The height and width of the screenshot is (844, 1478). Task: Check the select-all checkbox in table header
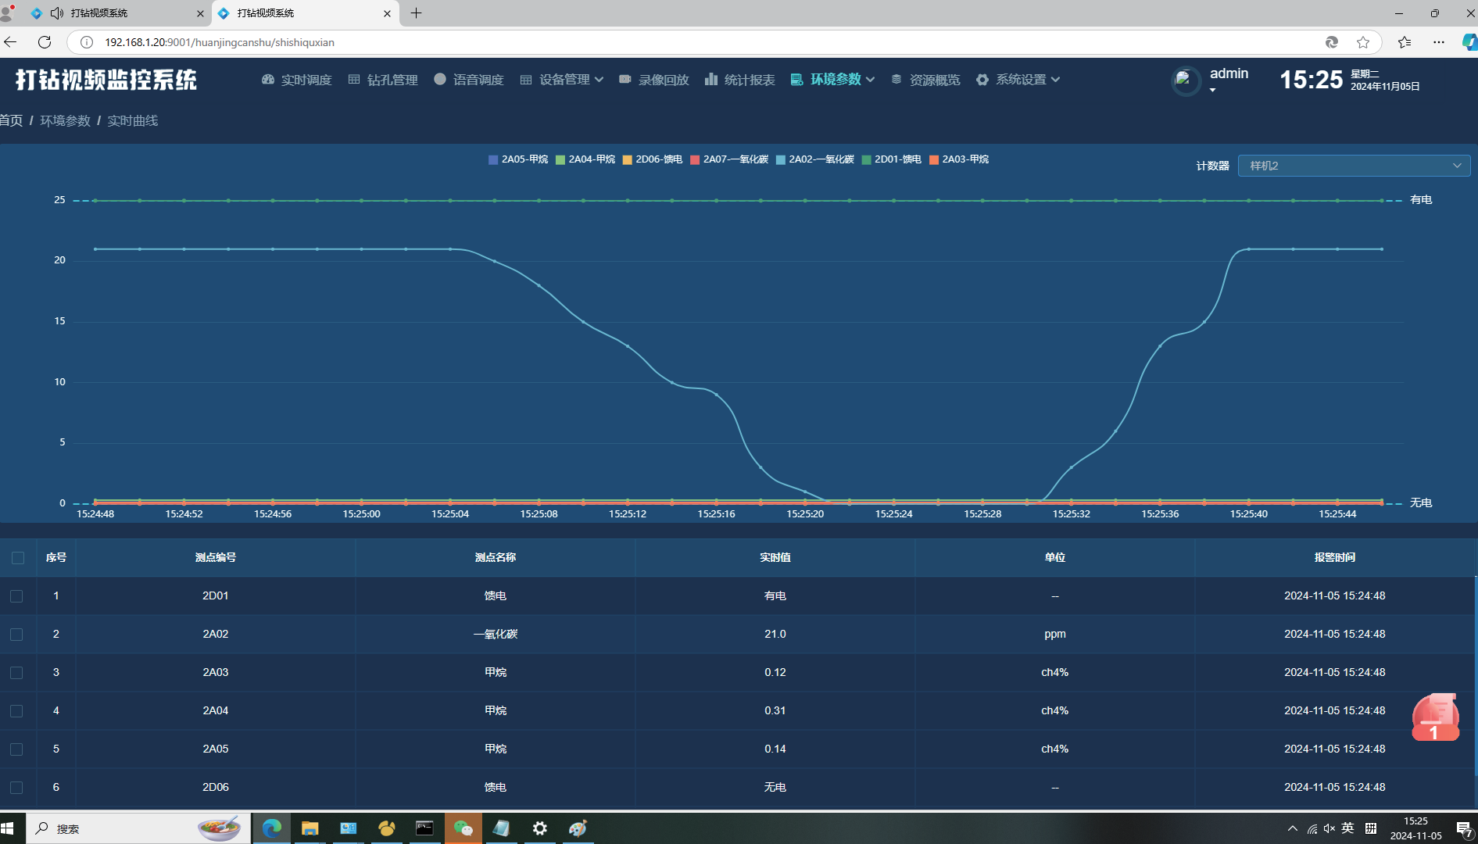18,558
